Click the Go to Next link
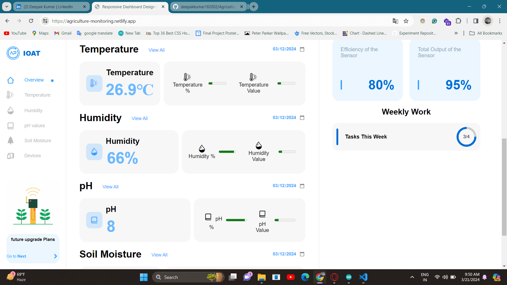 point(16,256)
